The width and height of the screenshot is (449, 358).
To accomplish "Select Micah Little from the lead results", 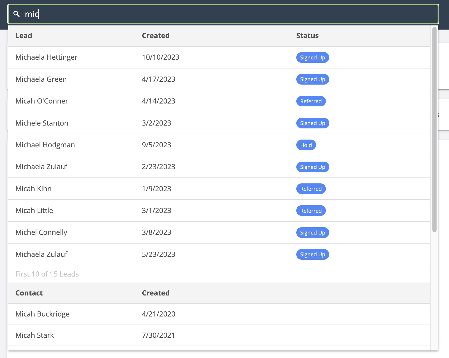I will click(x=34, y=210).
